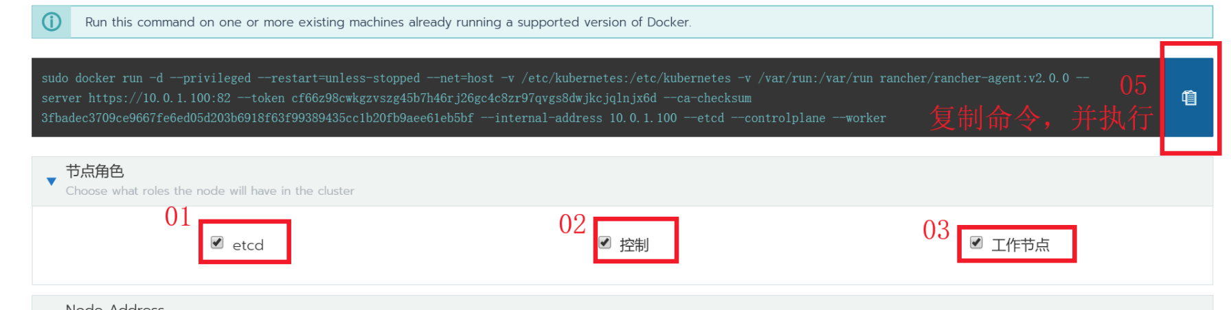The height and width of the screenshot is (310, 1231).
Task: Click the 工作节点 label text
Action: (1020, 246)
